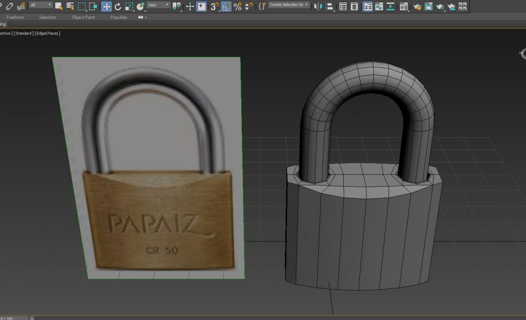Image resolution: width=526 pixels, height=320 pixels.
Task: Activate the Rotate tool
Action: [118, 6]
